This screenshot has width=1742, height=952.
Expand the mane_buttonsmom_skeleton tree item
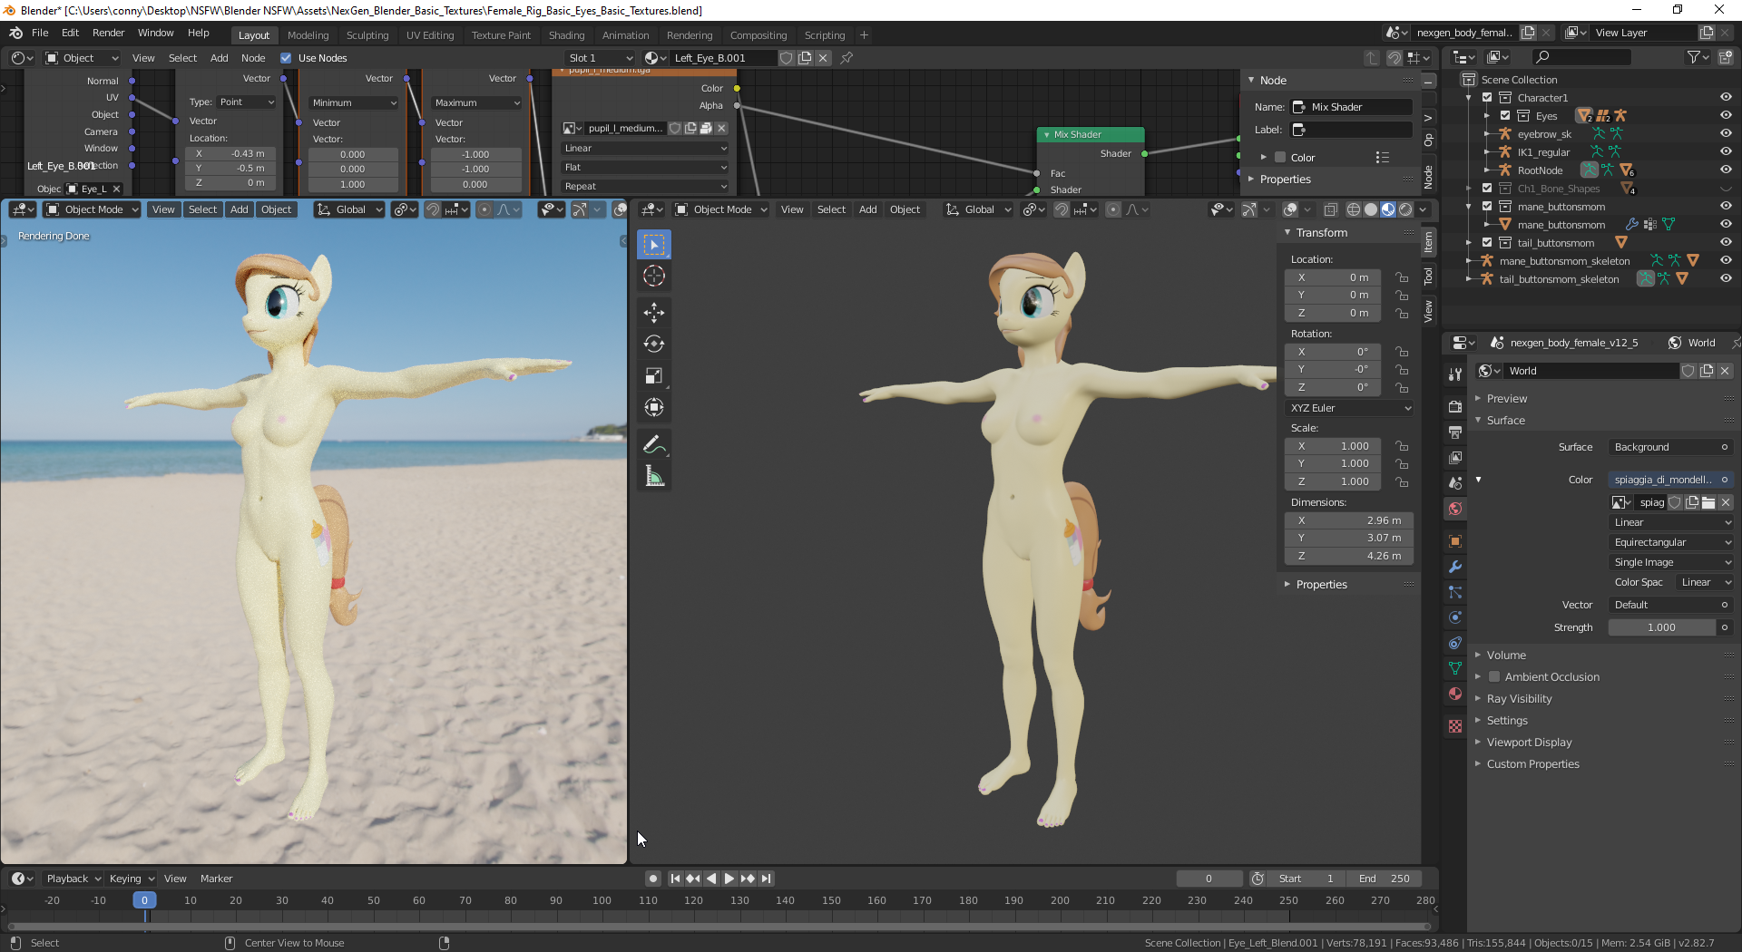click(x=1469, y=261)
